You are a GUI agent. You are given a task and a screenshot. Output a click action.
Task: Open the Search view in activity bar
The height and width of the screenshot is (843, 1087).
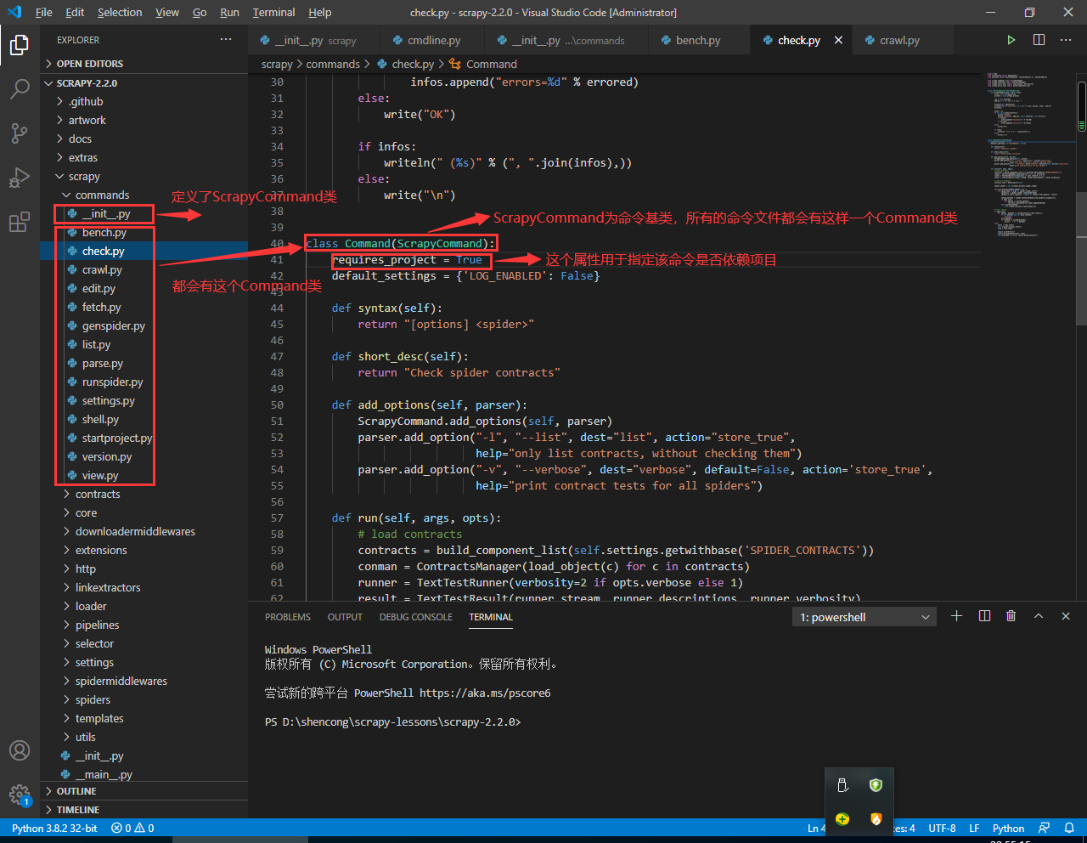pos(20,89)
